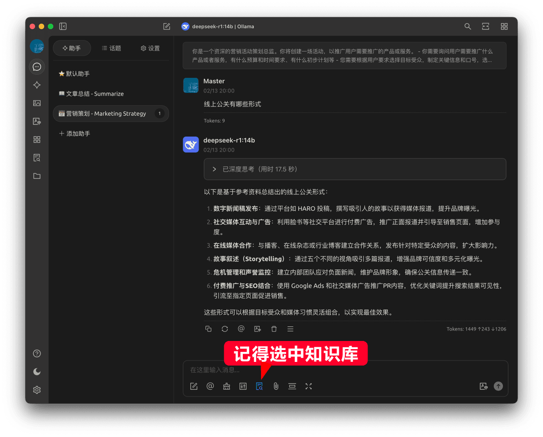Screen dimensions: 543x437
Task: Toggle the knowledge base selection in the input bar
Action: coord(259,386)
